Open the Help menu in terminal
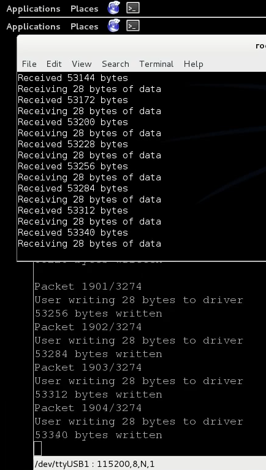This screenshot has height=470, width=266. [x=193, y=64]
